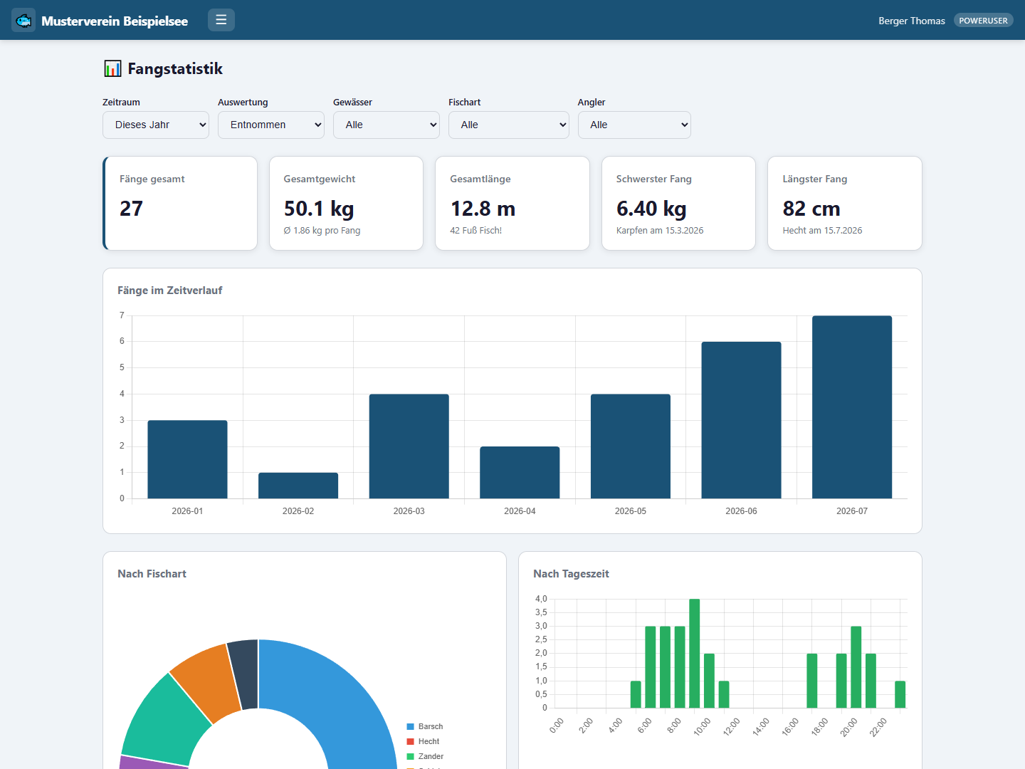Open the Zeitraum dropdown showing Dieses Jahr
1025x769 pixels.
point(156,125)
